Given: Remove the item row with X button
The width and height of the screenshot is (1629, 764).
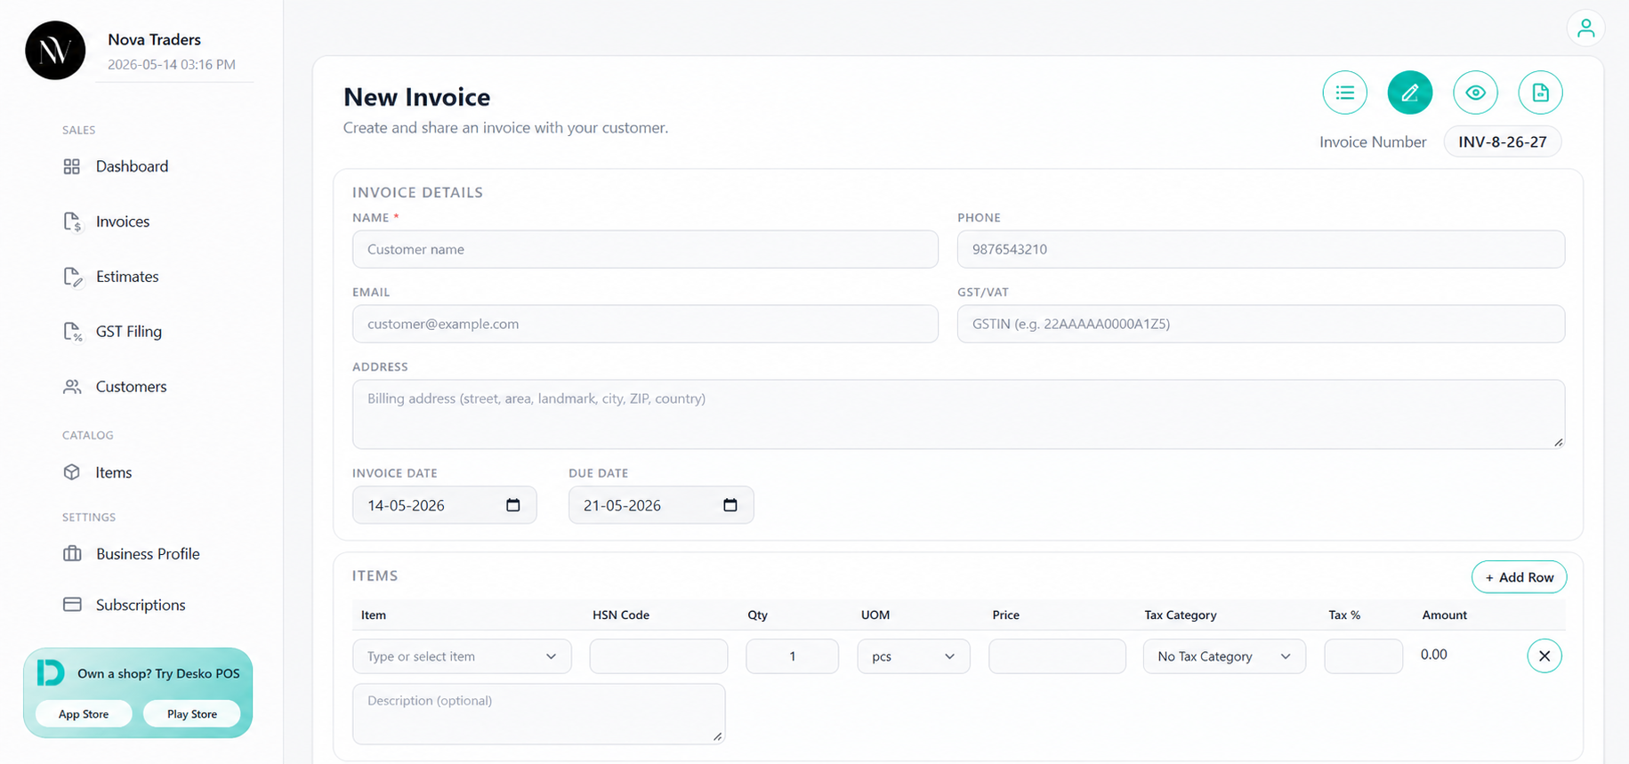Looking at the screenshot, I should click(1544, 656).
